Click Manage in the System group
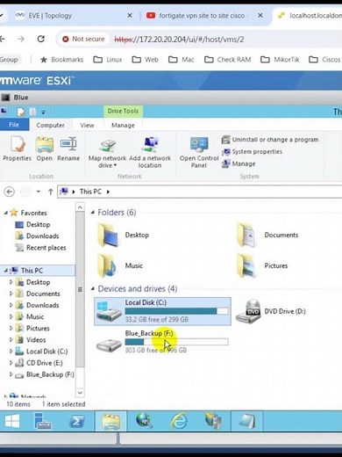342x457 pixels. 239,163
